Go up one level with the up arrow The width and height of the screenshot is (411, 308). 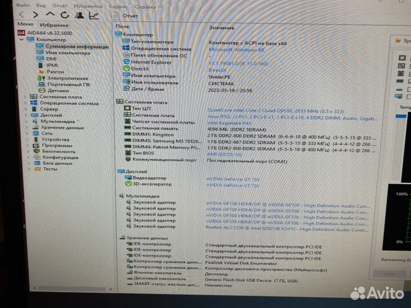[50, 14]
